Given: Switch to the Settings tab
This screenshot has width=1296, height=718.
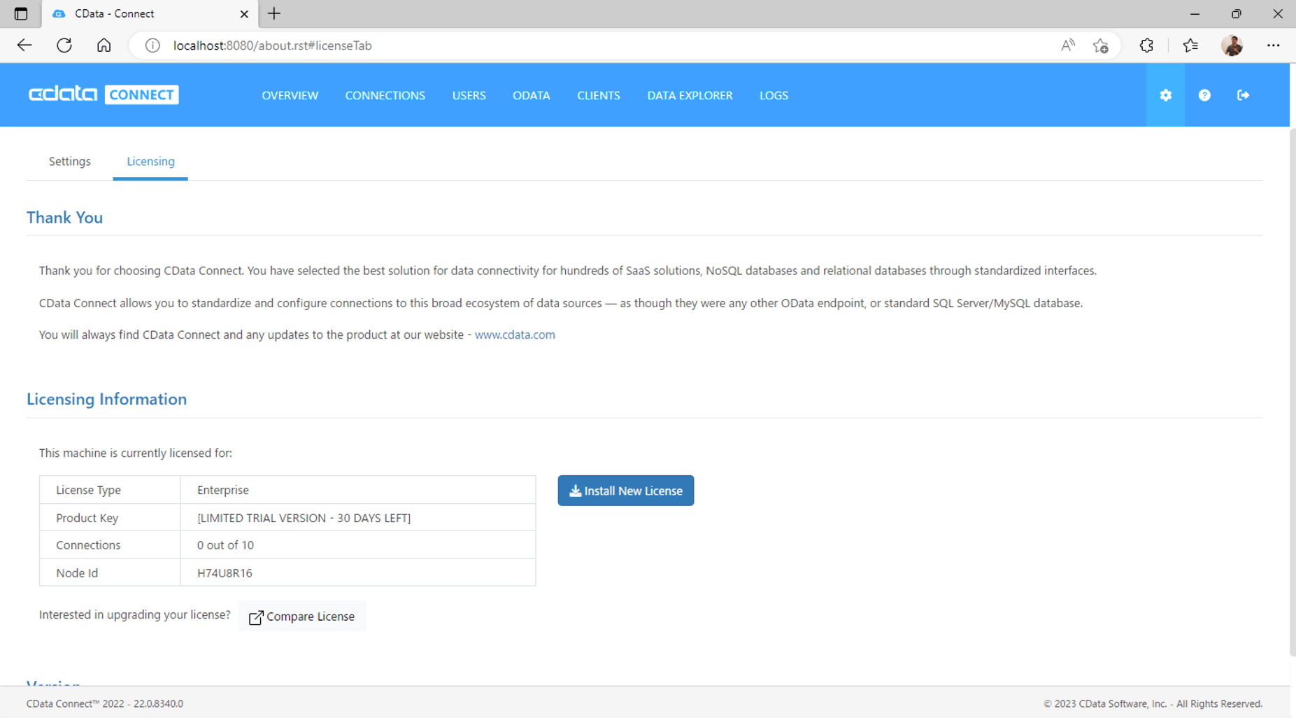Looking at the screenshot, I should 70,162.
